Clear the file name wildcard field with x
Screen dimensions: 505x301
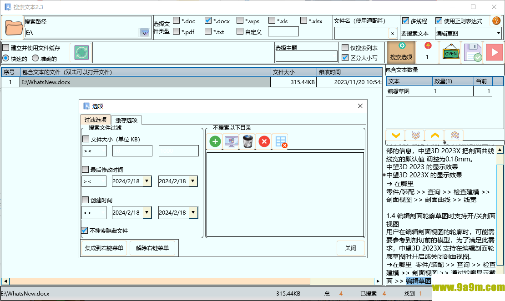pyautogui.click(x=392, y=33)
